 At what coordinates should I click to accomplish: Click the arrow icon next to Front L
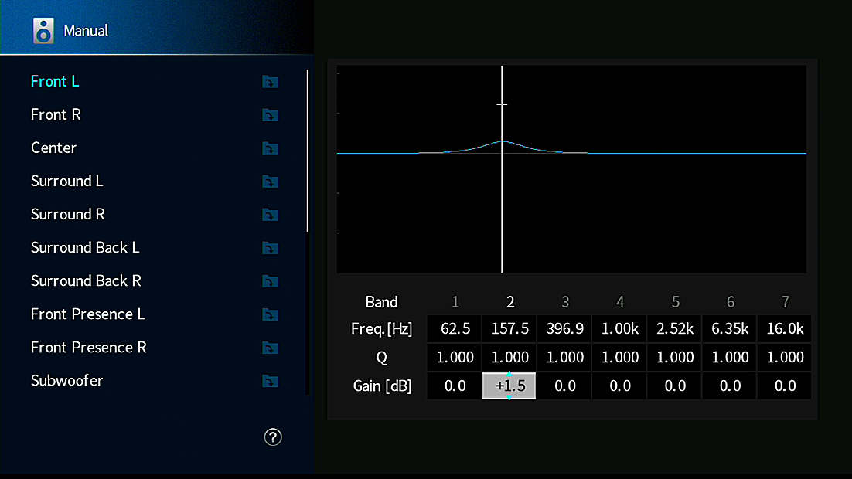270,82
